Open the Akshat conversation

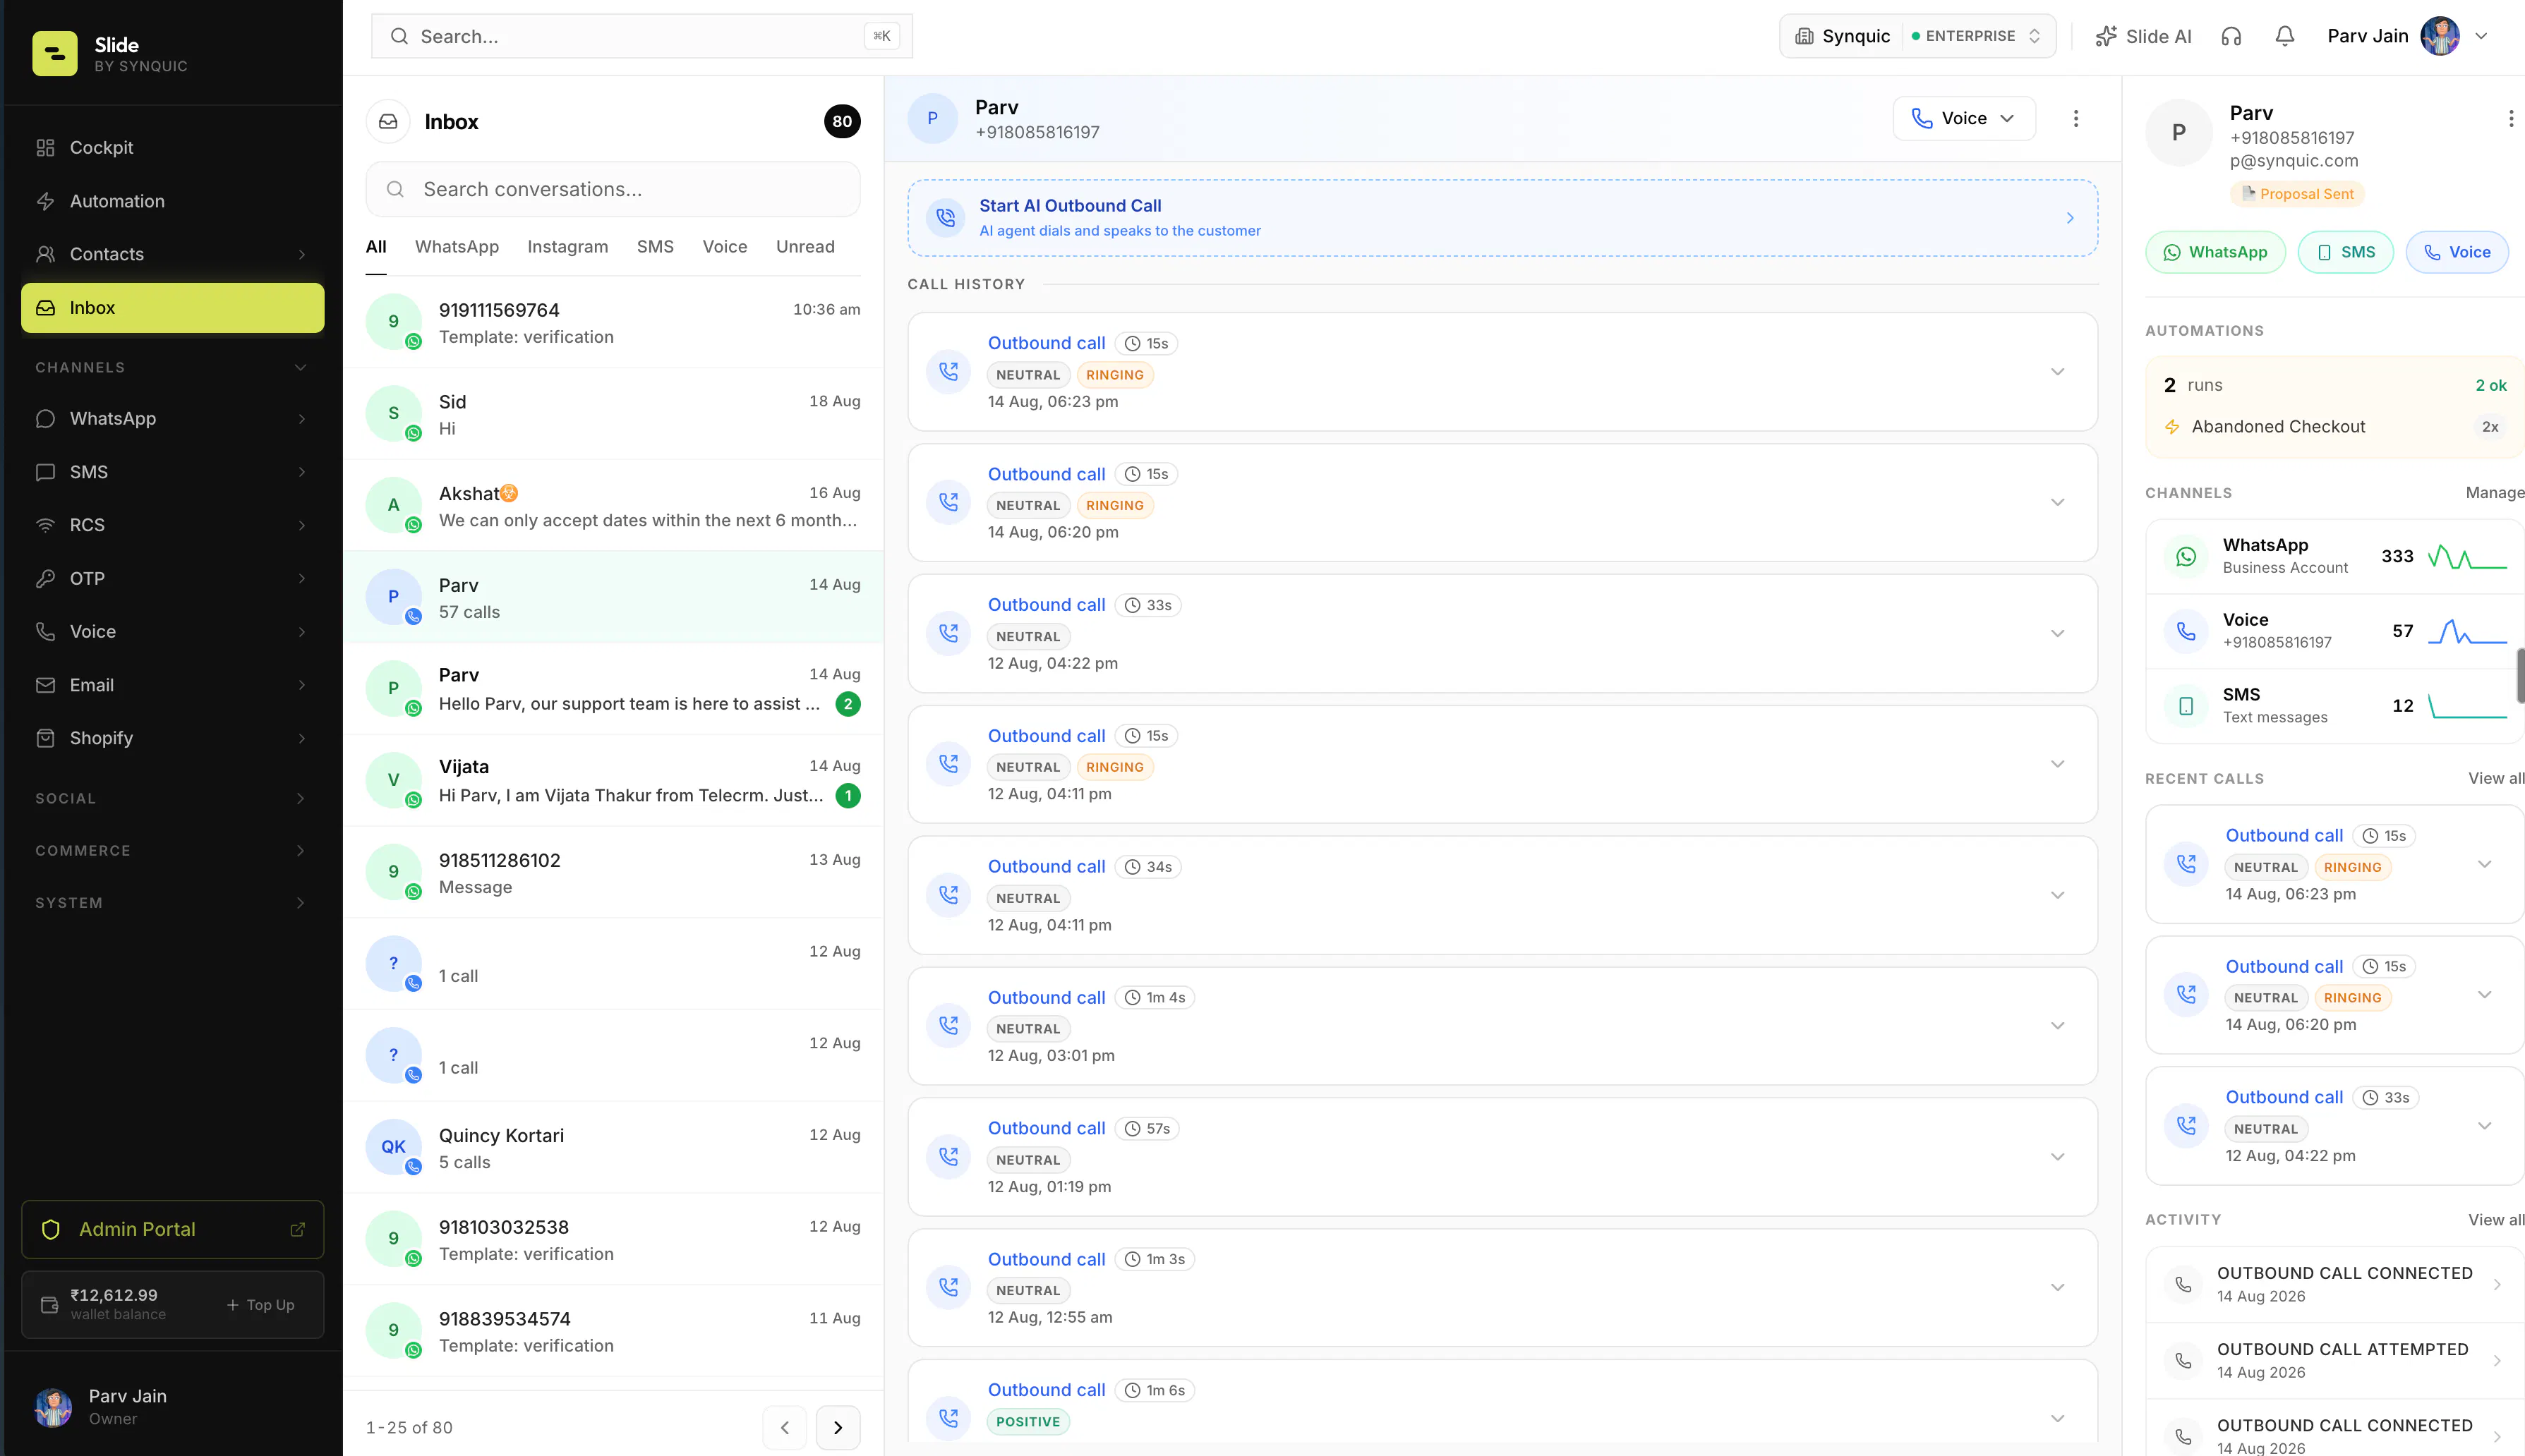pos(613,506)
